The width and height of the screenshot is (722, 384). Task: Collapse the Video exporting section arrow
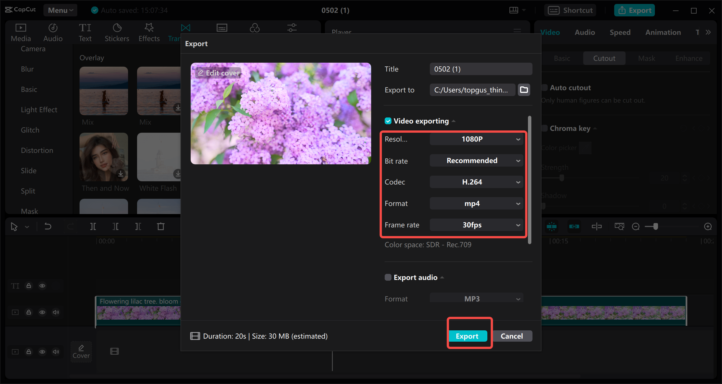click(x=454, y=121)
